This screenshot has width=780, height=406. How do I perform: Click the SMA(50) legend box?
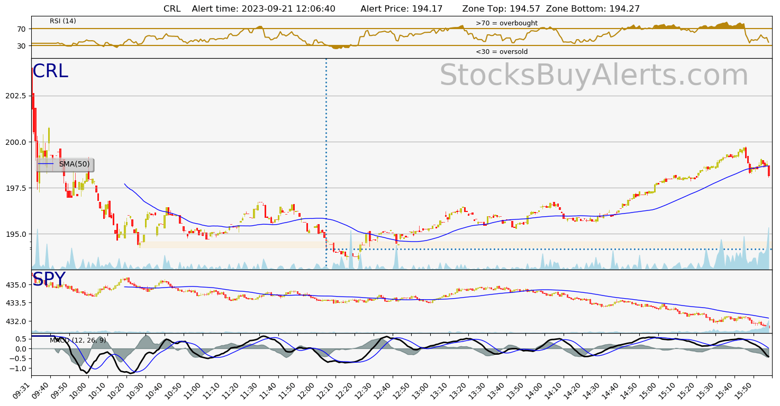65,164
